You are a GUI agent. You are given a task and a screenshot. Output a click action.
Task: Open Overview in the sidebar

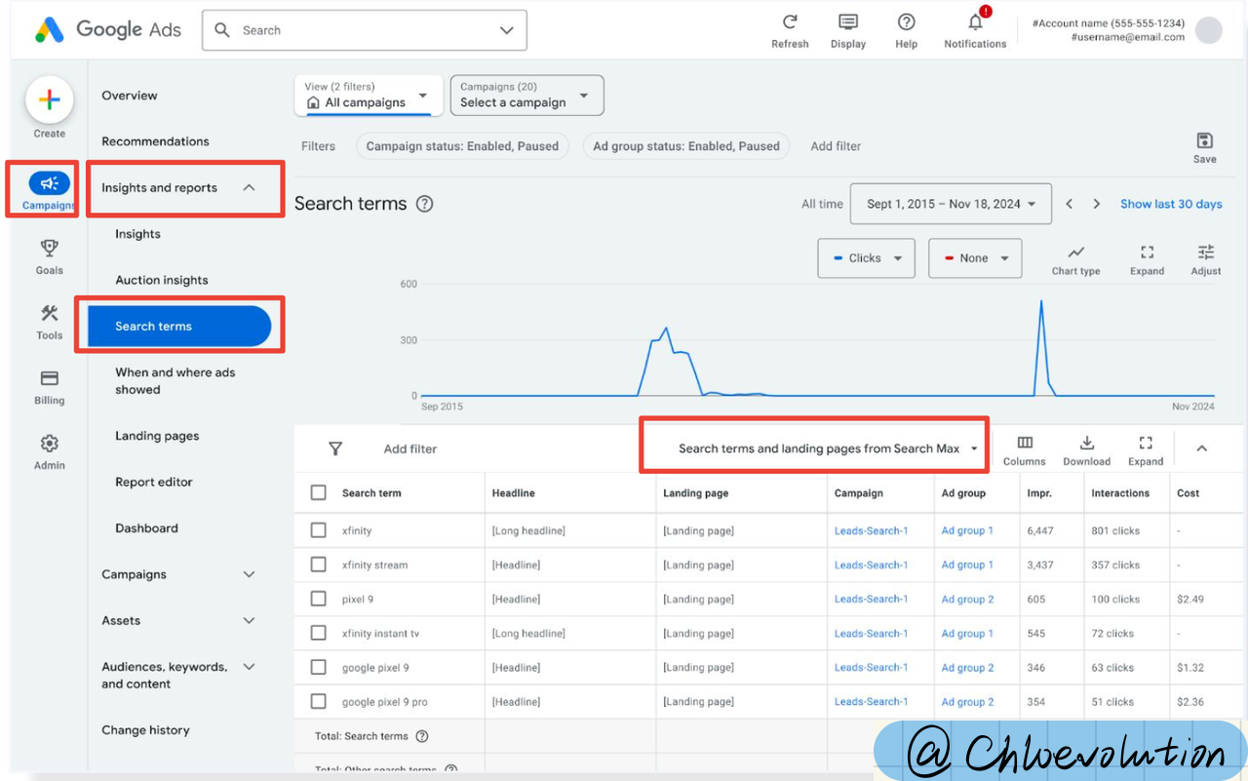(x=130, y=96)
